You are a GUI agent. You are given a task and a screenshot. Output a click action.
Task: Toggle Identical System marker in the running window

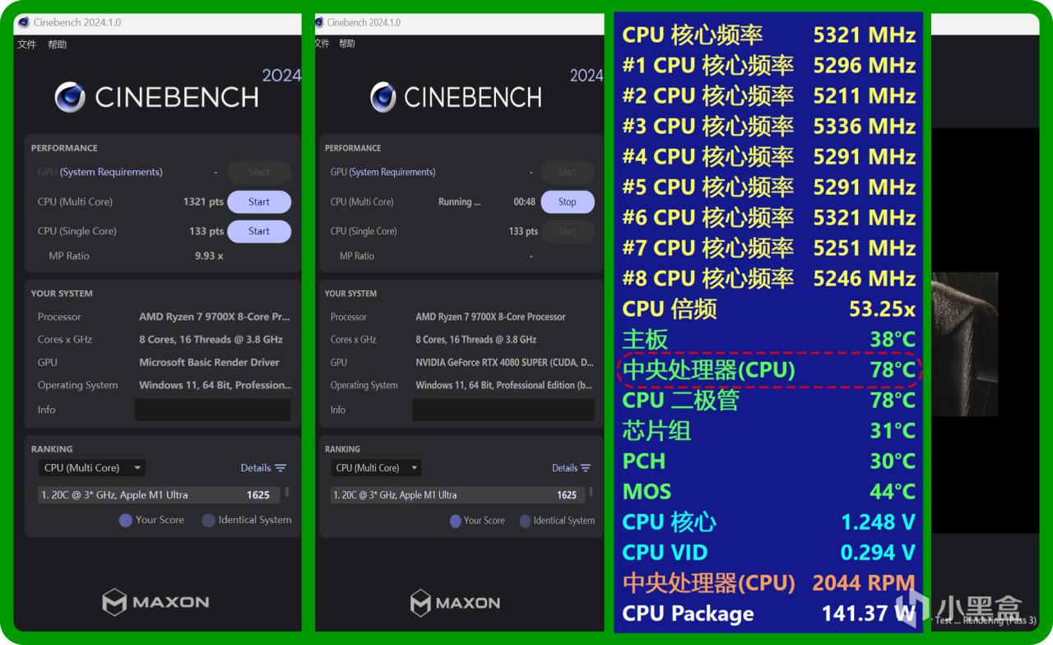[557, 520]
